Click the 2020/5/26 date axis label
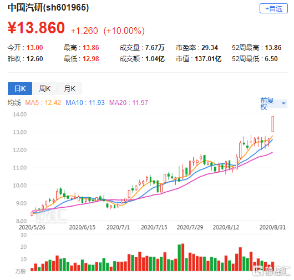The height and width of the screenshot is (280, 294). (32, 227)
